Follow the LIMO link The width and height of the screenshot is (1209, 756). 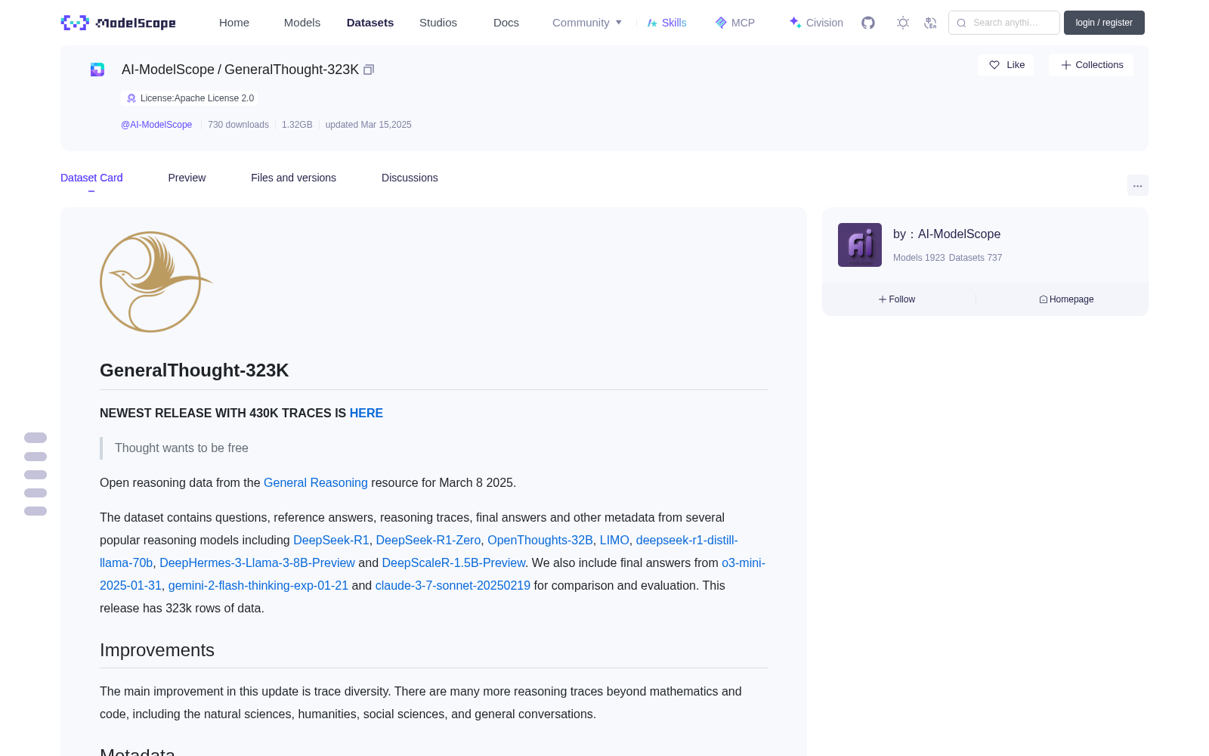(614, 540)
